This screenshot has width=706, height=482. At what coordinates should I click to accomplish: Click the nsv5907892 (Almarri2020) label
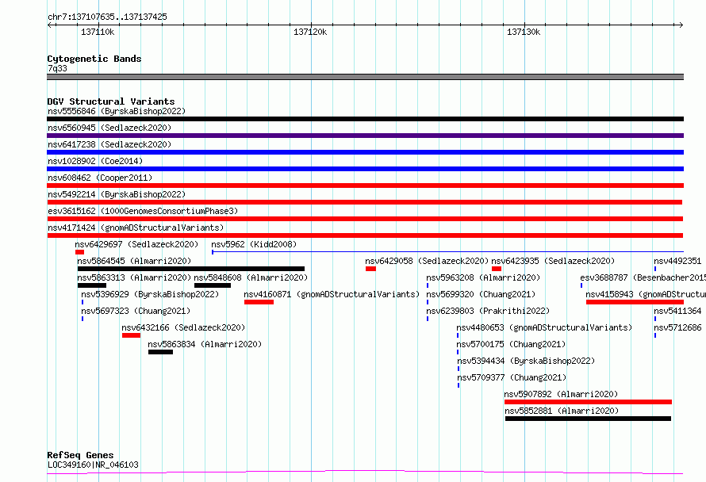(561, 394)
